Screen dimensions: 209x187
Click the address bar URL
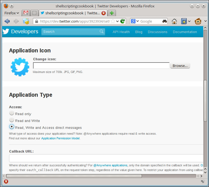(x=75, y=21)
